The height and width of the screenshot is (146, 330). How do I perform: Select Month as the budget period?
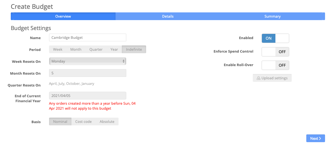click(x=76, y=49)
